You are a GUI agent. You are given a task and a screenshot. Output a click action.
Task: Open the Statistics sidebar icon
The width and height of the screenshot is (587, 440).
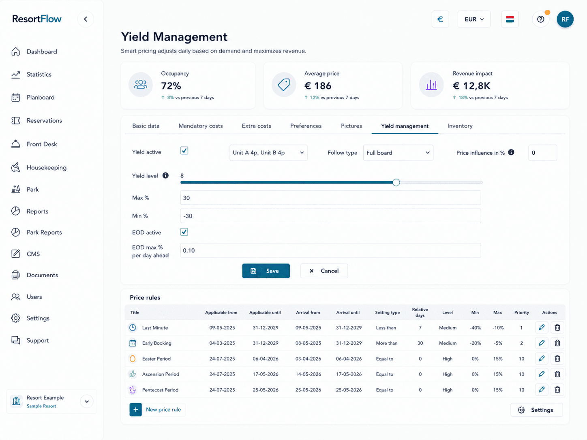tap(16, 75)
